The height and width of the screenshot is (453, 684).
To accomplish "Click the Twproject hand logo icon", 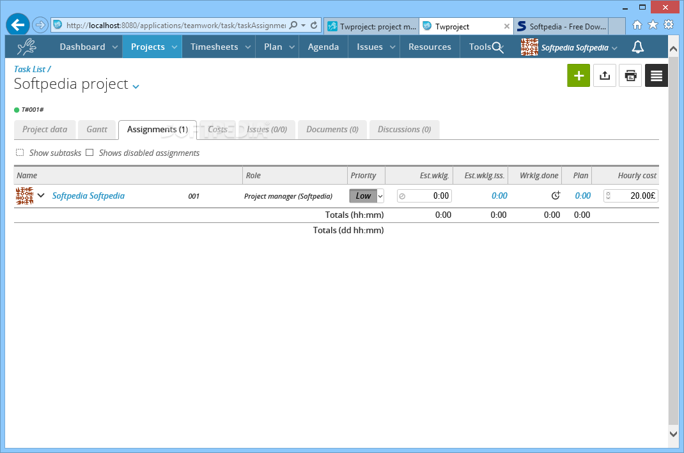I will pyautogui.click(x=27, y=47).
